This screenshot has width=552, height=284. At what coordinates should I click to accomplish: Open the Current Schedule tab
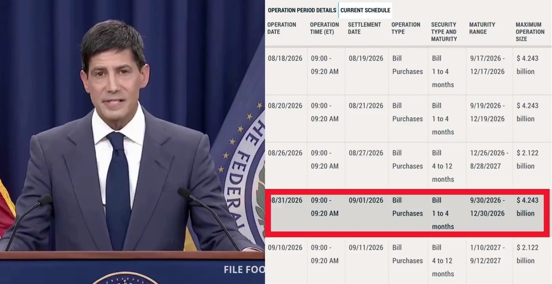[365, 10]
